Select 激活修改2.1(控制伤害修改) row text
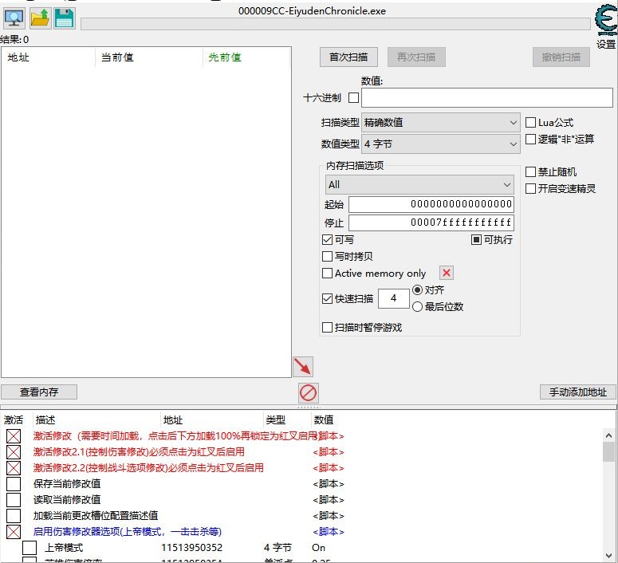This screenshot has width=618, height=563. point(139,452)
